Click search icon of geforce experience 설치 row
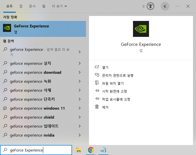Screen dimensions: 196x155 (x=5, y=63)
